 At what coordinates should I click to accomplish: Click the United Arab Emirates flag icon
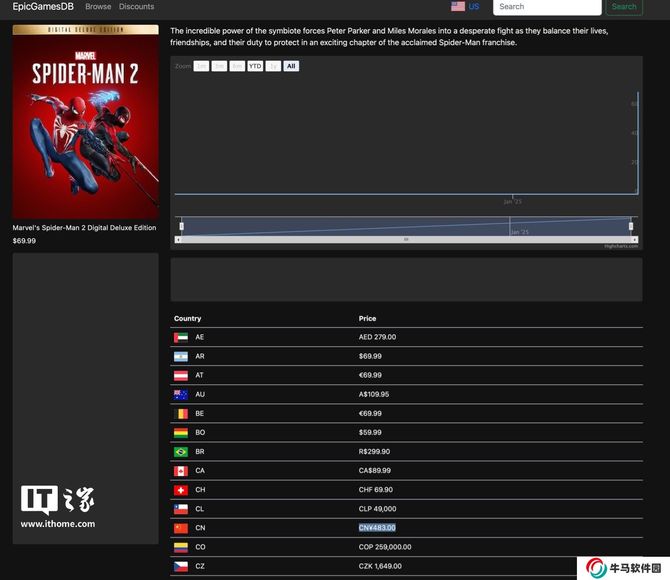181,337
